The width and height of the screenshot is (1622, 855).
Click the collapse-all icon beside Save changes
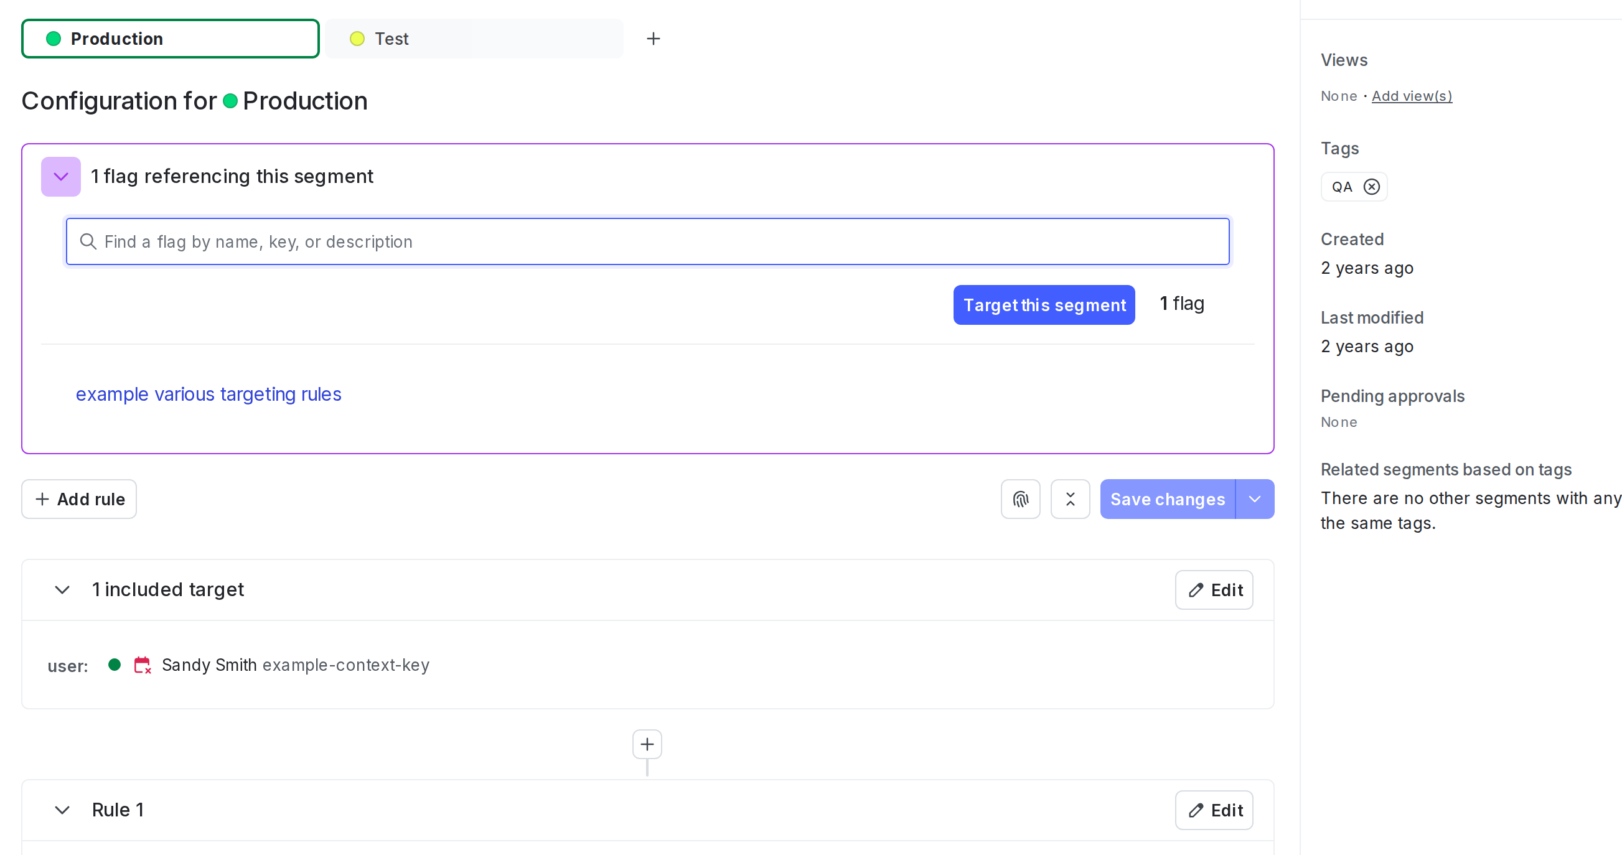click(x=1070, y=498)
